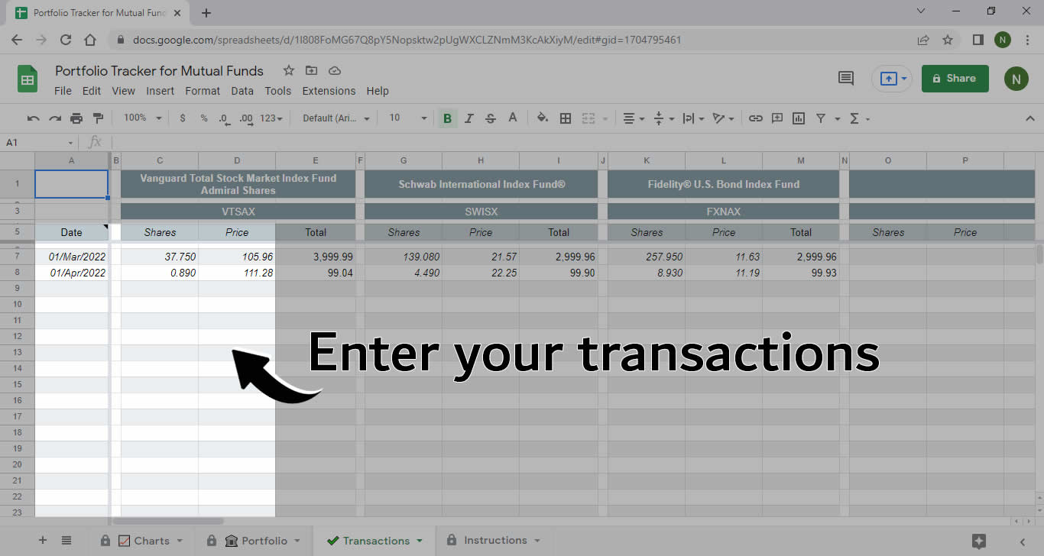Insert a comment using the comment icon

777,118
